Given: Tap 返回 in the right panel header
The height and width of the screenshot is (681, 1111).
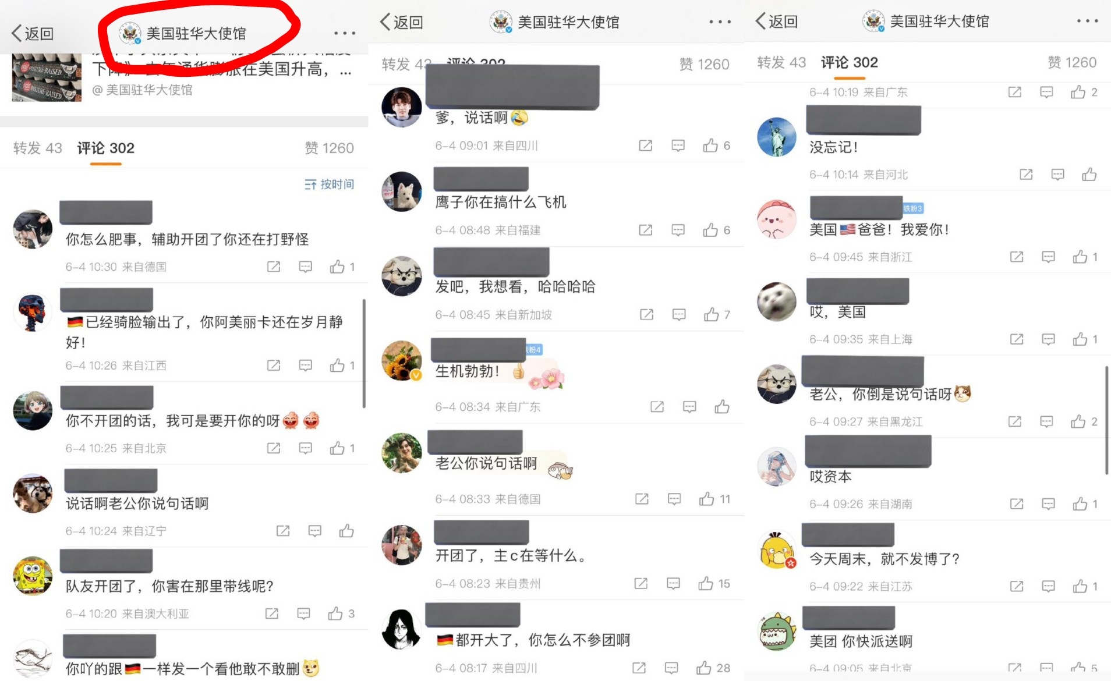Looking at the screenshot, I should point(776,22).
